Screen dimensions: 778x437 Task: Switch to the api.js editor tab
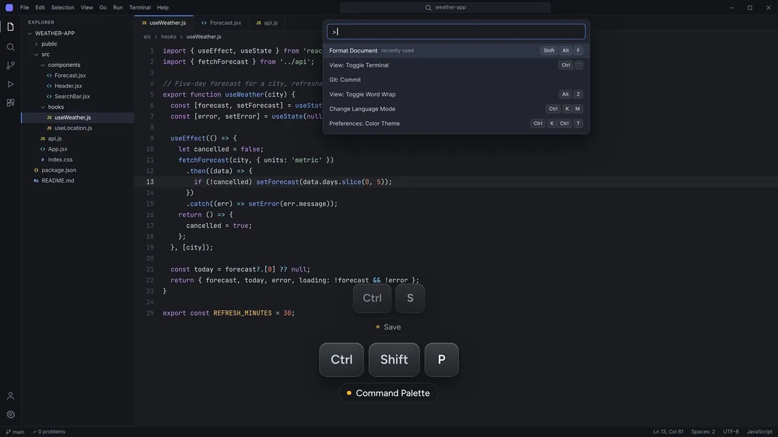tap(266, 22)
